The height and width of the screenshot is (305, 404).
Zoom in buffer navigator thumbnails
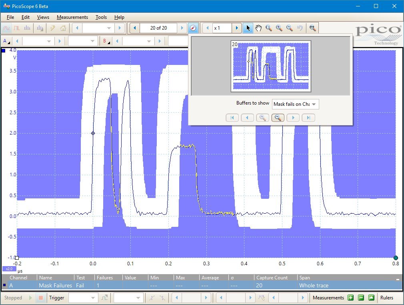click(262, 118)
